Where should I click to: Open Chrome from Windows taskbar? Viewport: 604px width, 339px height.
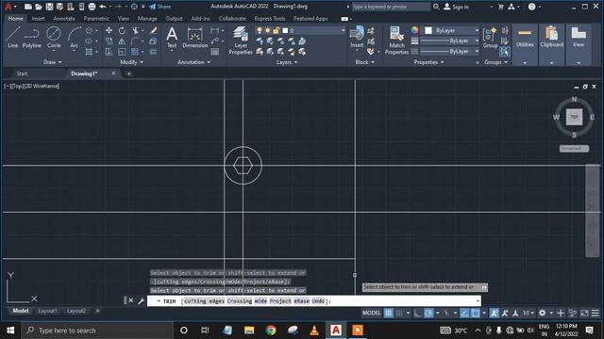[x=271, y=331]
